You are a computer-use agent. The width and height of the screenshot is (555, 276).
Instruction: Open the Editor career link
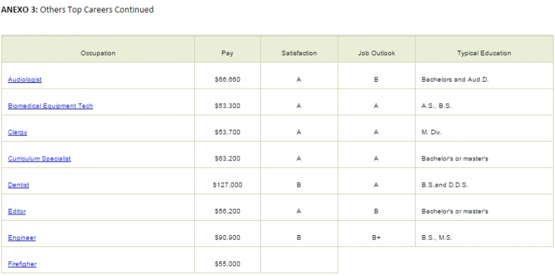17,212
